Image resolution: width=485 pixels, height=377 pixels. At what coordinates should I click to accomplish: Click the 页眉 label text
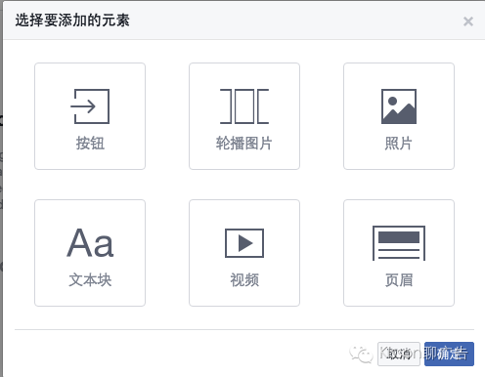pos(399,280)
